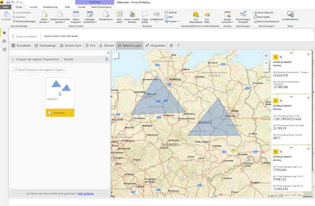Insert a Bild
The width and height of the screenshot is (315, 206).
[x=168, y=17]
